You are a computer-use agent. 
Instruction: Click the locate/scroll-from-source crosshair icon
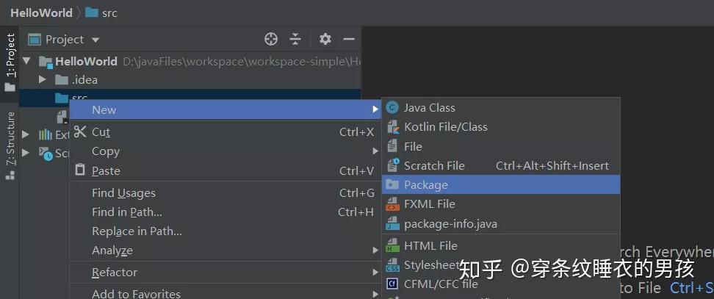(x=271, y=40)
